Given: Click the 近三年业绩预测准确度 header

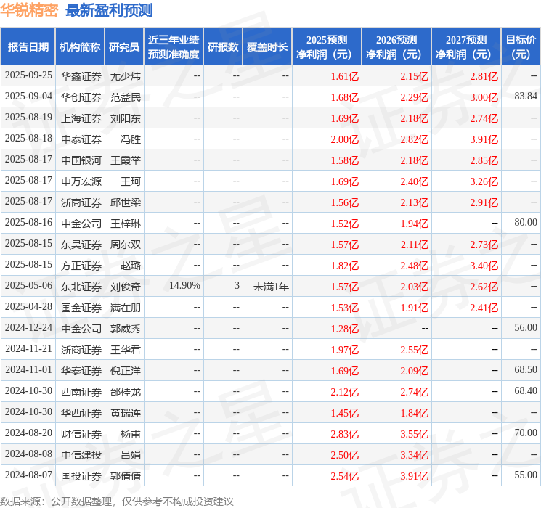Looking at the screenshot, I should (x=174, y=46).
